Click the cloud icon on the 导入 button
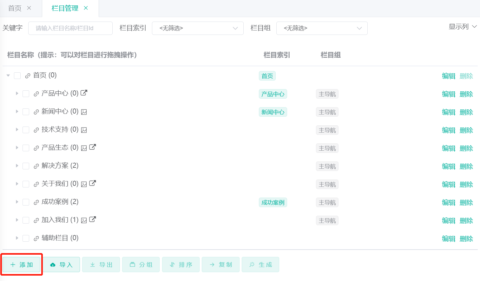The height and width of the screenshot is (281, 480). 53,264
